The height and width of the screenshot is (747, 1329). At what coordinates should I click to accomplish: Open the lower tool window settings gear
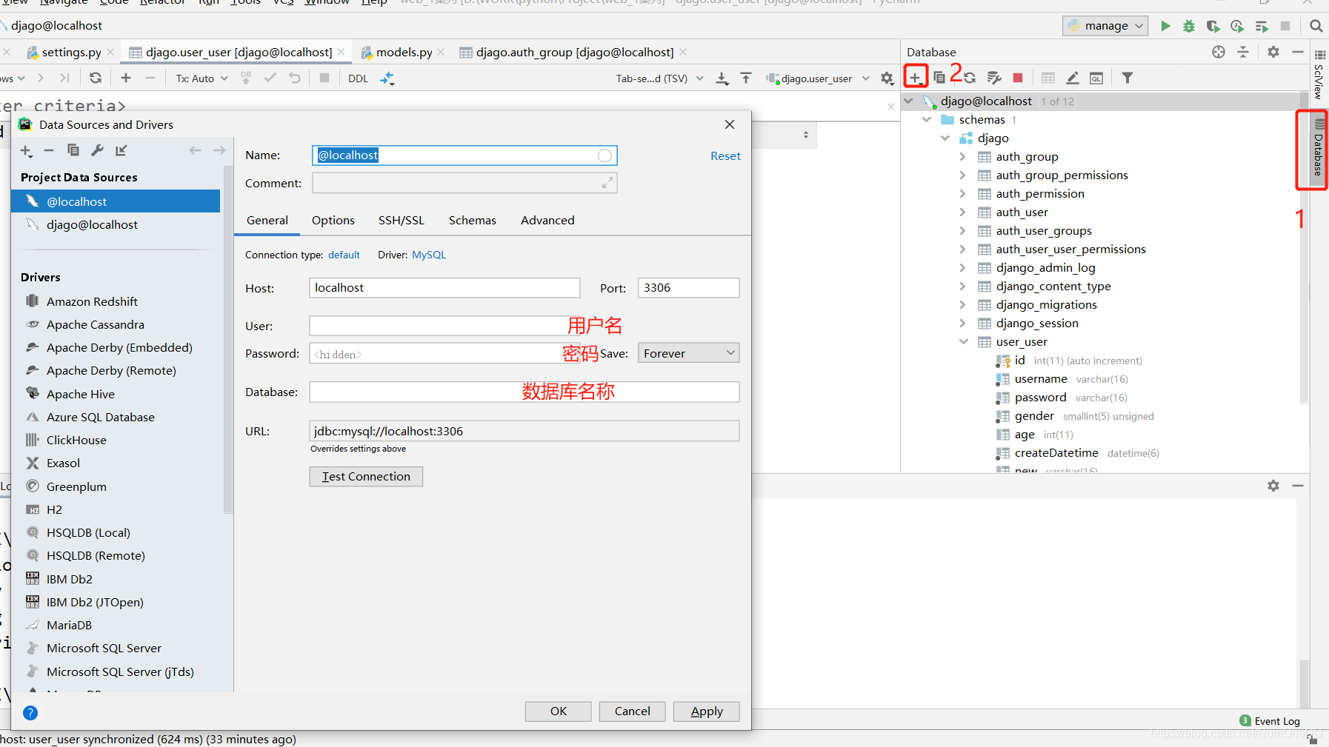pos(1273,486)
